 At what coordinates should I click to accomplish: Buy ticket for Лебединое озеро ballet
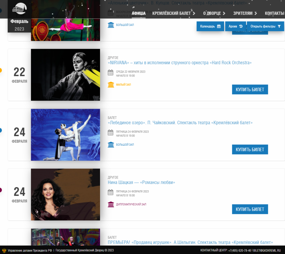coord(250,150)
